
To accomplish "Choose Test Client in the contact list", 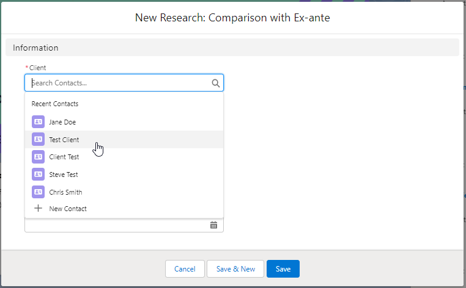I will tap(64, 140).
